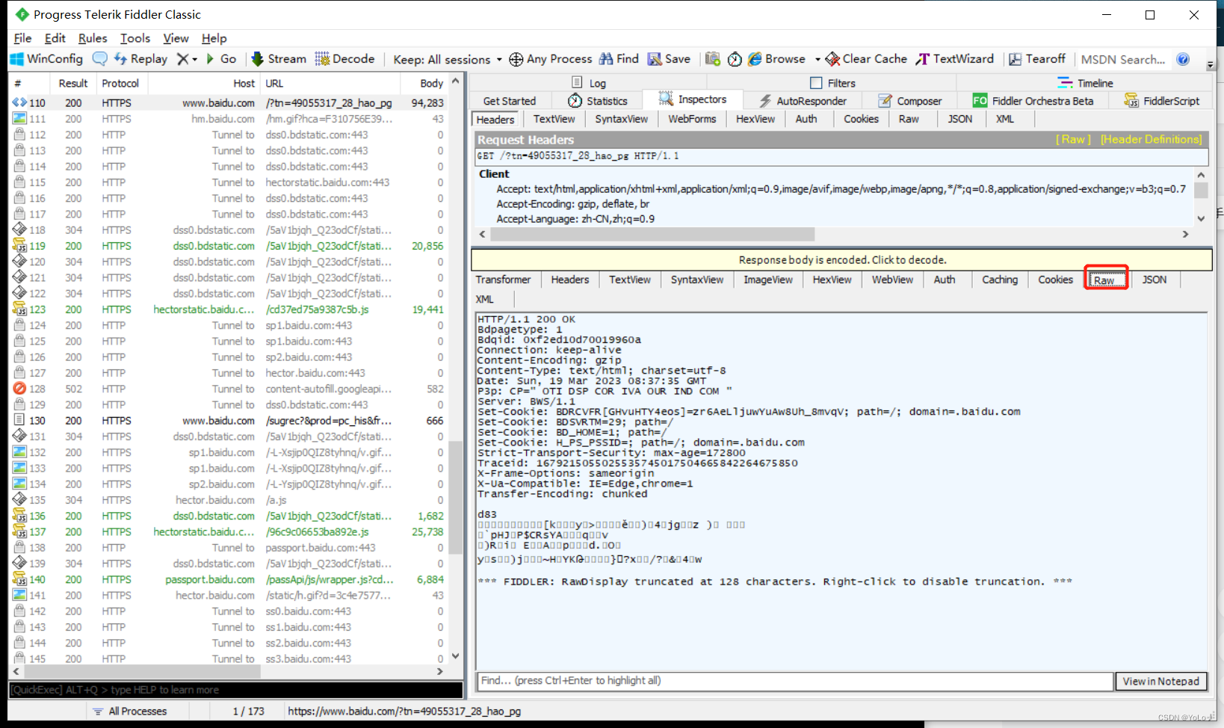
Task: Click Clear Cache
Action: click(x=866, y=59)
